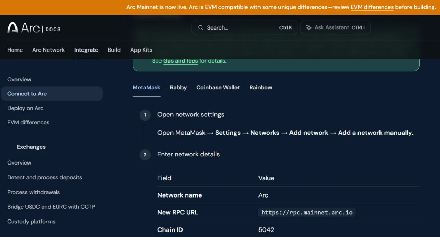This screenshot has width=440, height=237.
Task: Open App Kits tab
Action: (x=141, y=50)
